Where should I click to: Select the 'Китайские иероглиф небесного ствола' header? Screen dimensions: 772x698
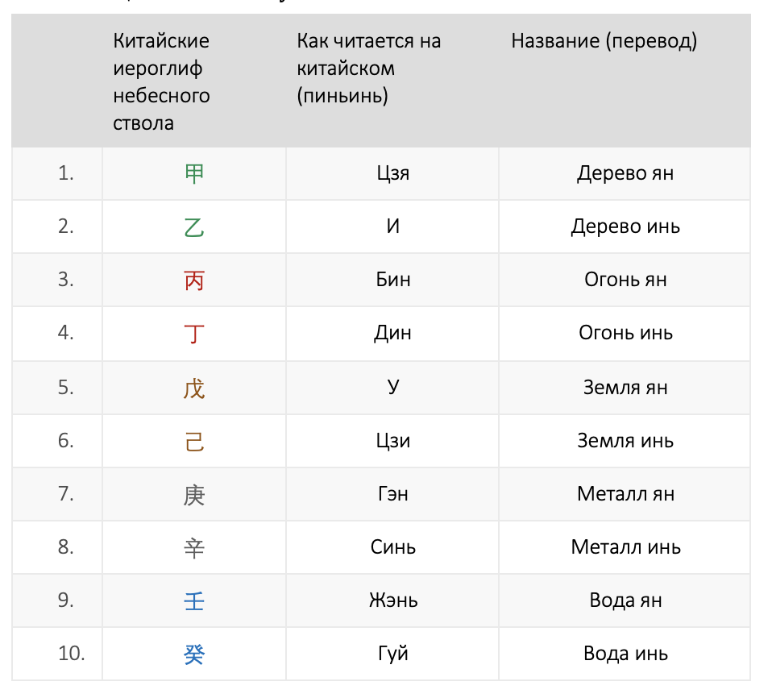(161, 81)
